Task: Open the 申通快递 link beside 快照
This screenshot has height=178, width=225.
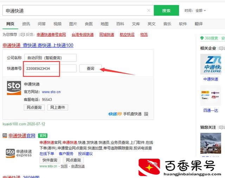Action: [x=78, y=166]
